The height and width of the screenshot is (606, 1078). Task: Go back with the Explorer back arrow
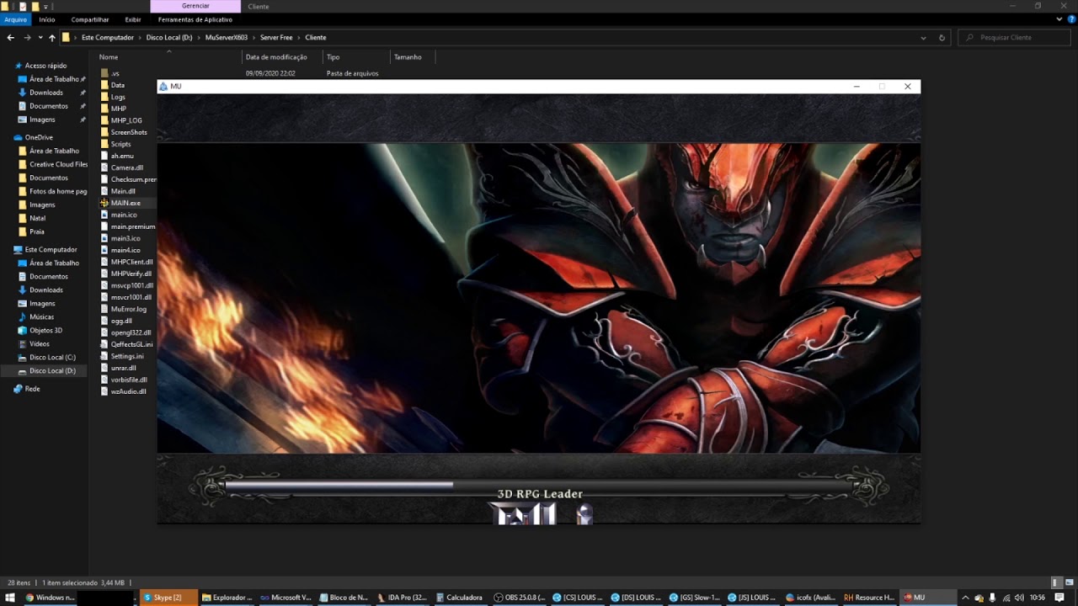click(x=10, y=37)
